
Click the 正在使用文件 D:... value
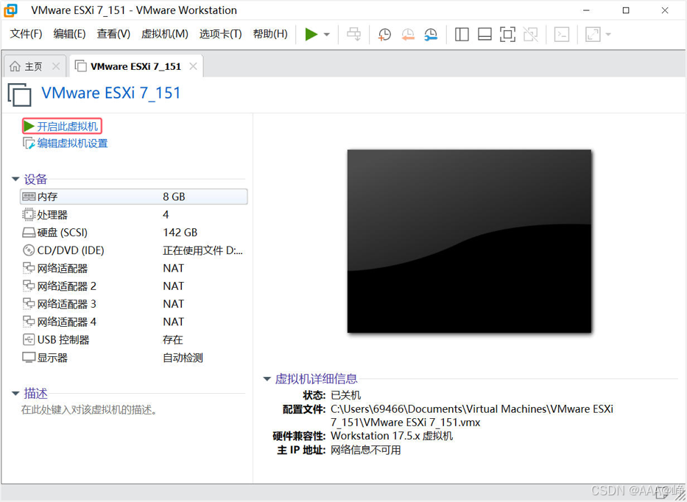coord(202,250)
